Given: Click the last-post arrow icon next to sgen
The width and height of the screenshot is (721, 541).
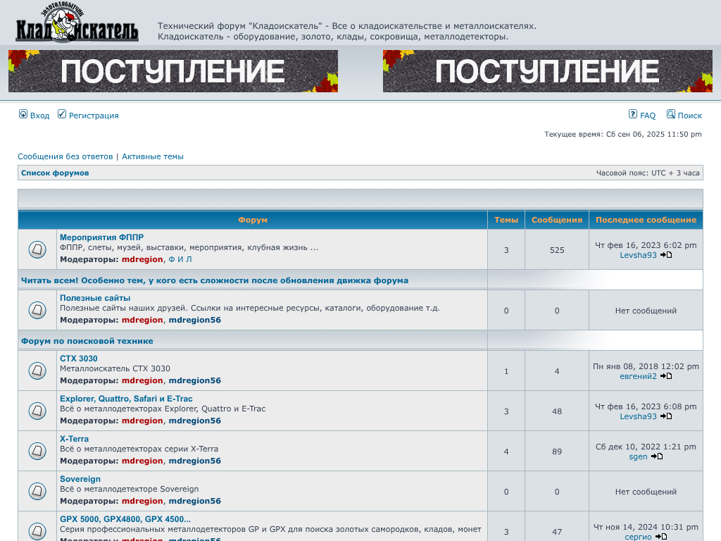Looking at the screenshot, I should tap(657, 456).
